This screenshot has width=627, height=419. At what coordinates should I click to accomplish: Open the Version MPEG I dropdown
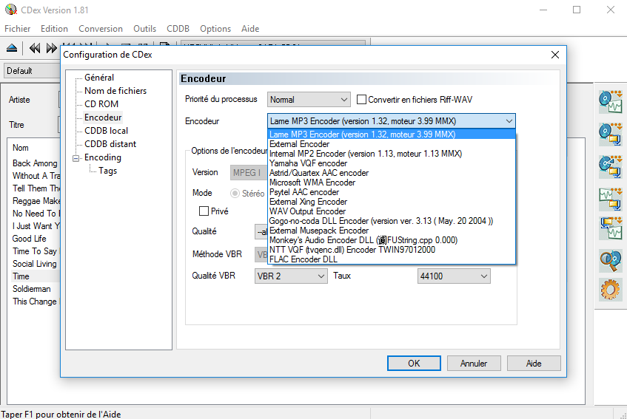coord(249,172)
